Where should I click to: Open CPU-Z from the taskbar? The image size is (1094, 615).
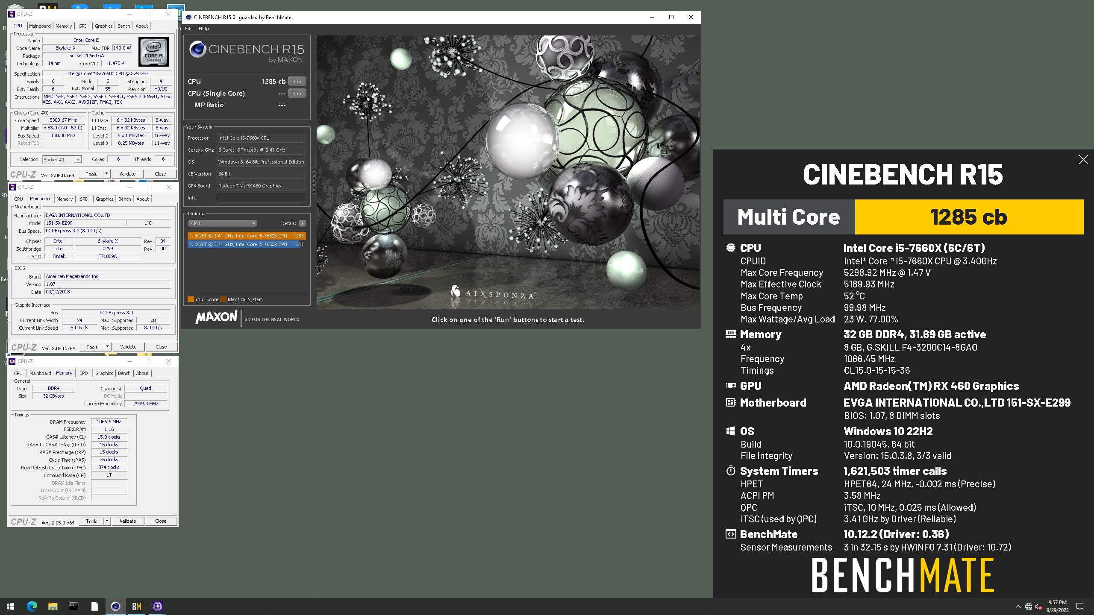(157, 606)
